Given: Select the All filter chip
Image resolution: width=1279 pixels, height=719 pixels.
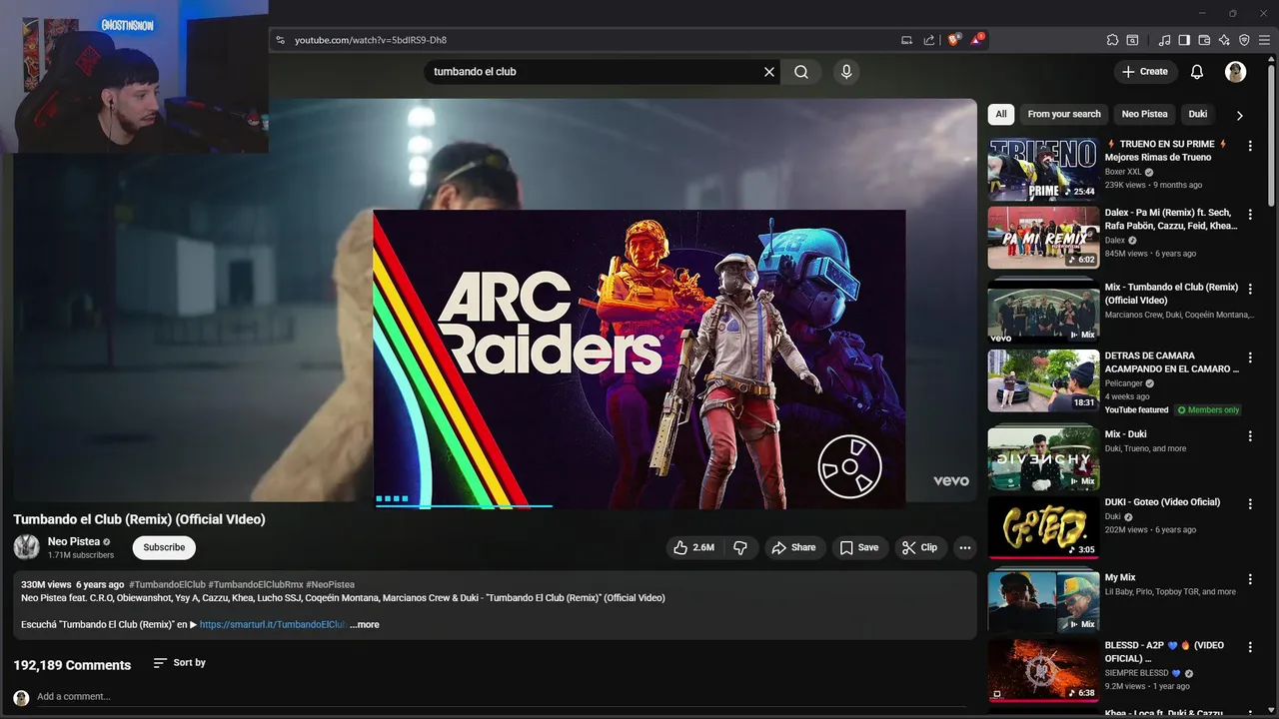Looking at the screenshot, I should point(1001,114).
